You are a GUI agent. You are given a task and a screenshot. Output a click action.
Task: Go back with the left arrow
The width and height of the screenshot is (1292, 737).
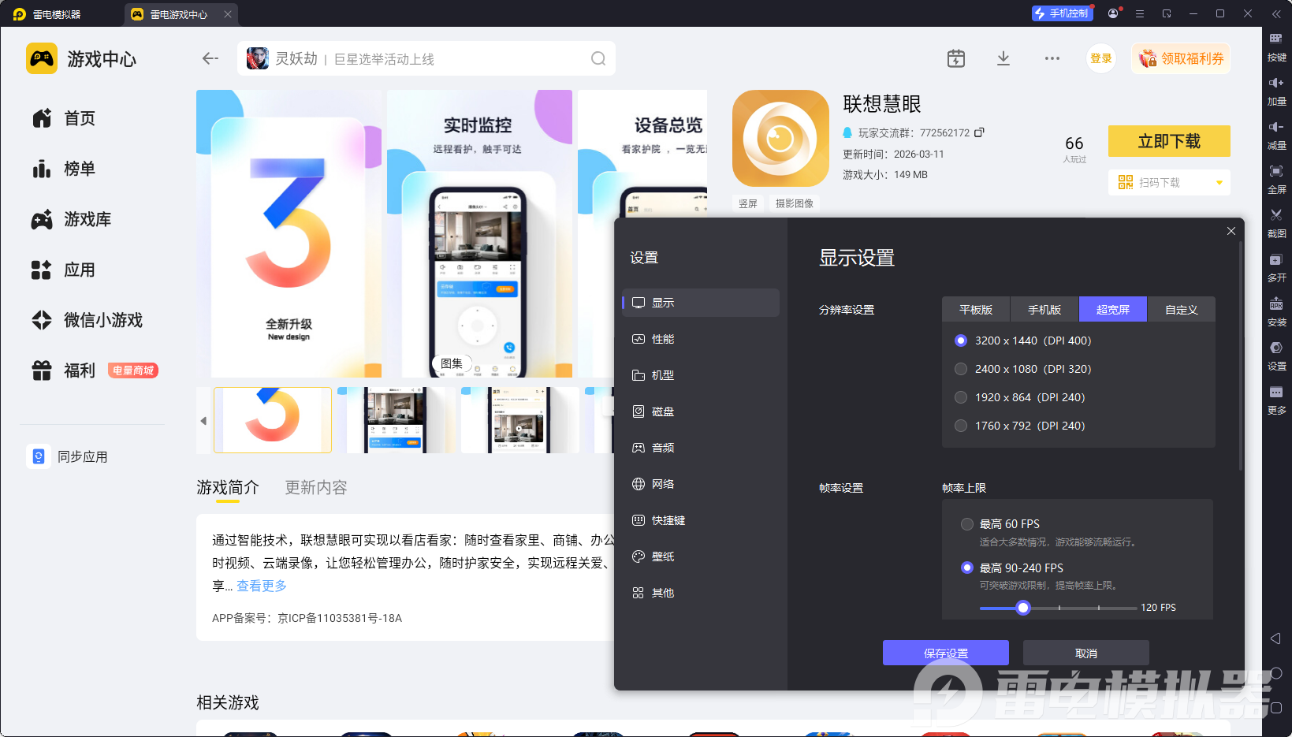210,58
